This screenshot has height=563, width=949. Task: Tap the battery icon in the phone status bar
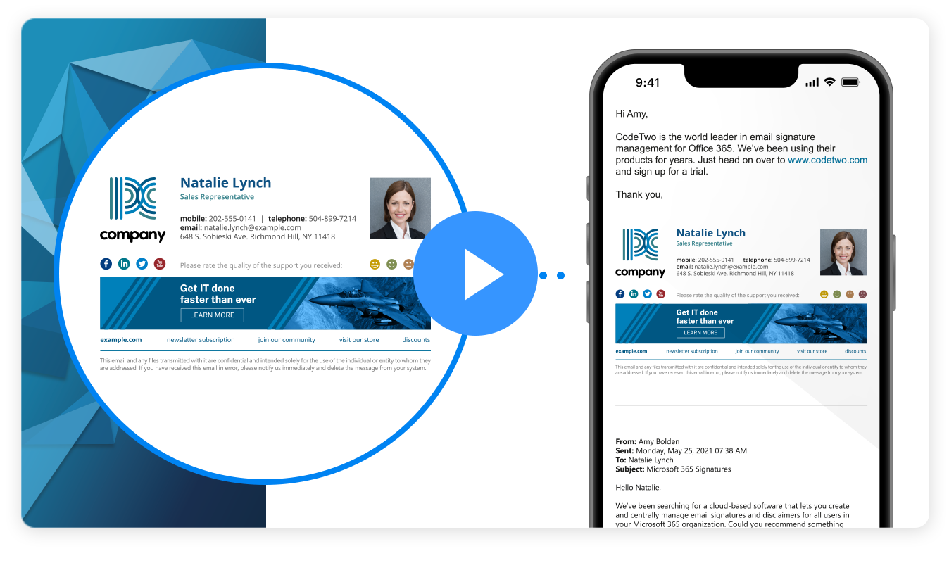pos(850,82)
